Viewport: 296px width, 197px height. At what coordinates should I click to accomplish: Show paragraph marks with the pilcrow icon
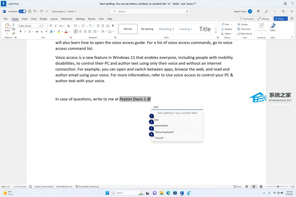tap(113, 26)
